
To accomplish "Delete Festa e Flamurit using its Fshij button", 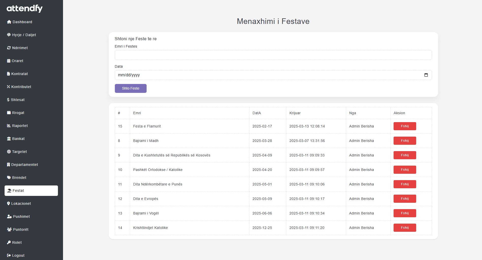I will coord(405,126).
